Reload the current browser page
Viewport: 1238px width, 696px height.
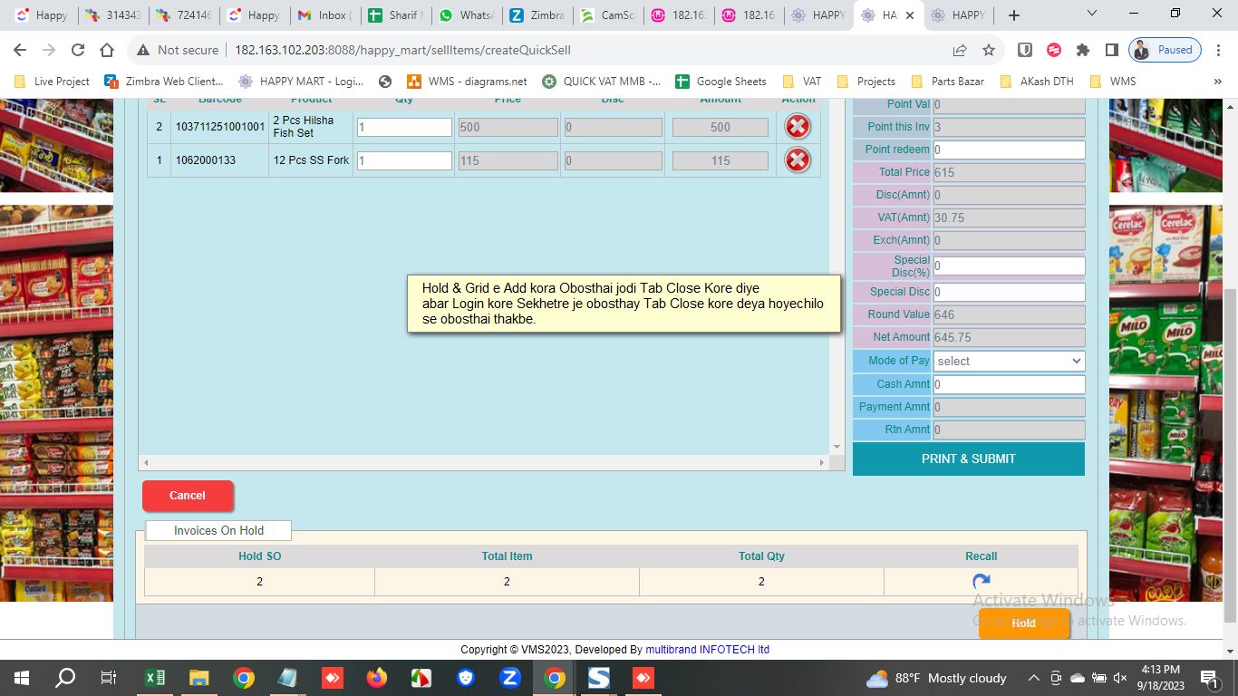coord(78,50)
